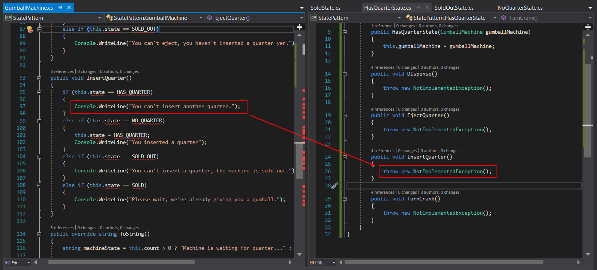Image resolution: width=597 pixels, height=270 pixels.
Task: Click the vertical scrollbar thumb in GumballMachine.cs
Action: pos(299,161)
